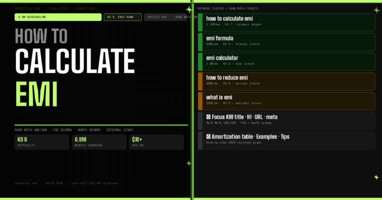Click the sparkle star icon at top center divider
Viewport: 382px width, 200px height.
point(189,9)
